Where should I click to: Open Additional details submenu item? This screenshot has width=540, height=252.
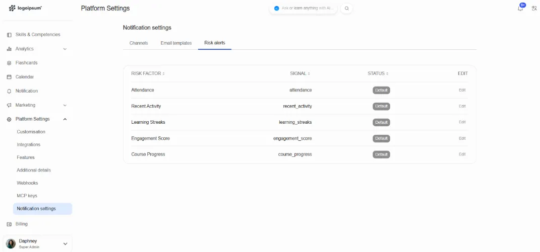tap(34, 170)
